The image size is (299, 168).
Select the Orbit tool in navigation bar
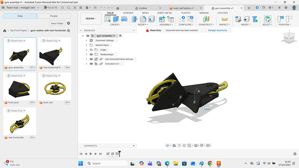167,145
